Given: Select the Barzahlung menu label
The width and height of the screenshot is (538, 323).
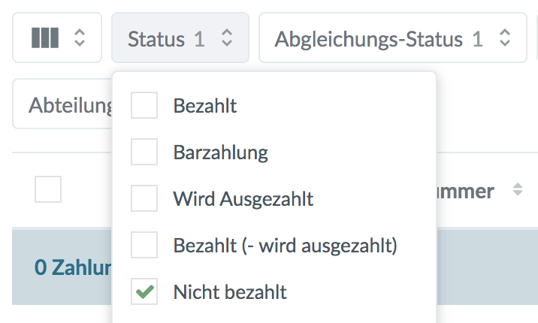Looking at the screenshot, I should [220, 152].
